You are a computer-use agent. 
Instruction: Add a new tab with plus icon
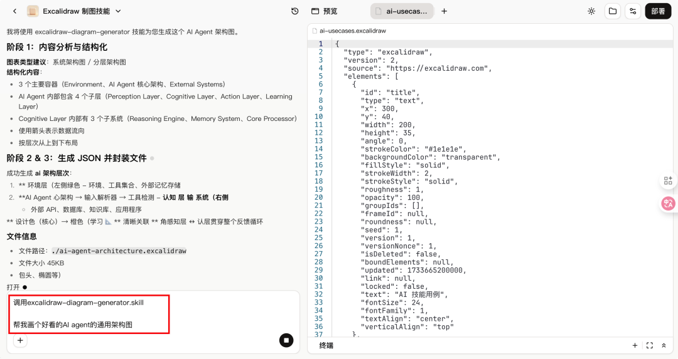click(x=444, y=11)
